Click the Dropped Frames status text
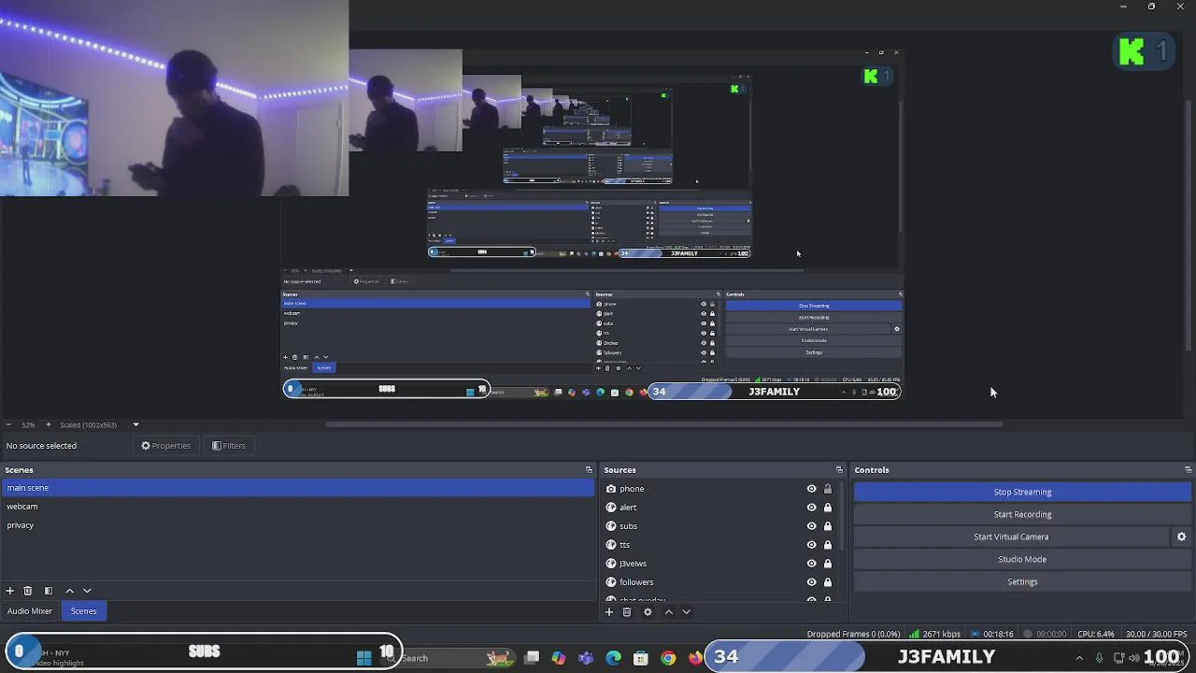1196x673 pixels. [x=854, y=634]
